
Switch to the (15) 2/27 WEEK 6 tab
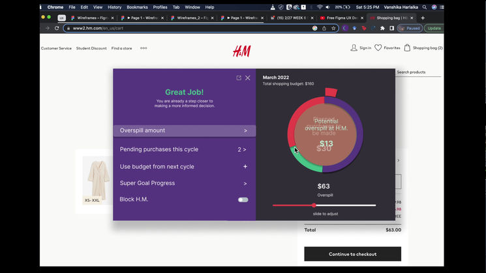coord(290,18)
